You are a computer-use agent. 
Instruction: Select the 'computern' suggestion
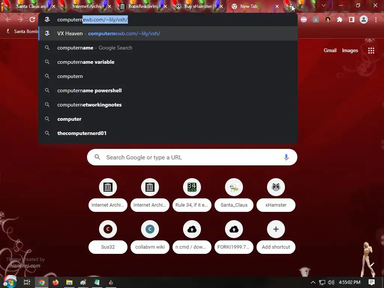point(168,76)
